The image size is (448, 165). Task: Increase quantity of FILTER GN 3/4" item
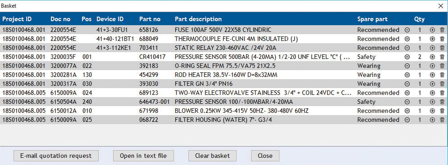[432, 84]
